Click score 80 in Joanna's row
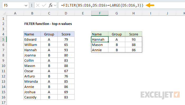The width and height of the screenshot is (185, 105). point(66,55)
